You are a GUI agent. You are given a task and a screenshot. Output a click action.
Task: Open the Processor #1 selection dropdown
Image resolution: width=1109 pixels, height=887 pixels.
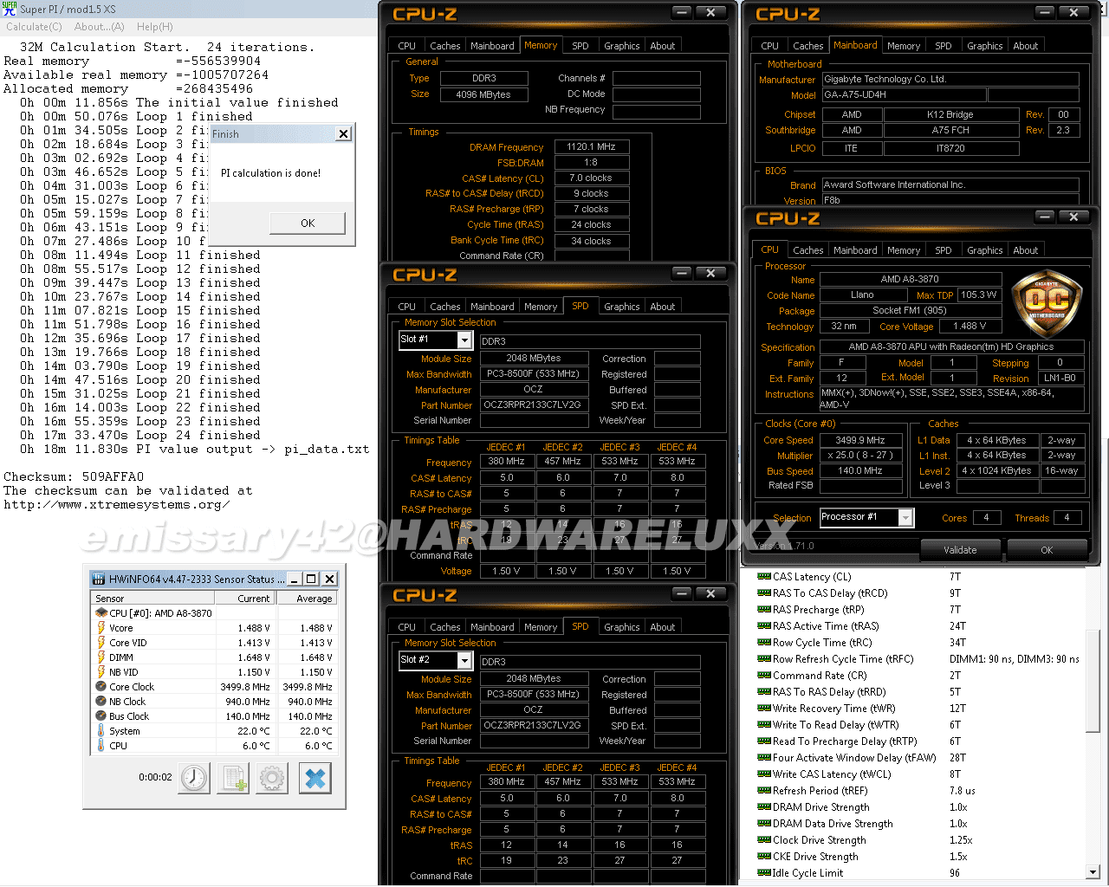(x=905, y=517)
